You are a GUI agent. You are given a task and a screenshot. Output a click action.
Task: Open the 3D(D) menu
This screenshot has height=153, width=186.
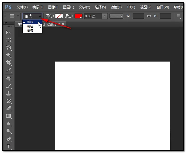131,7
